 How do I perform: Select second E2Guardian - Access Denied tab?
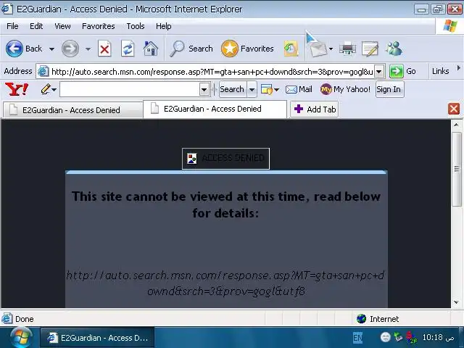pos(215,109)
